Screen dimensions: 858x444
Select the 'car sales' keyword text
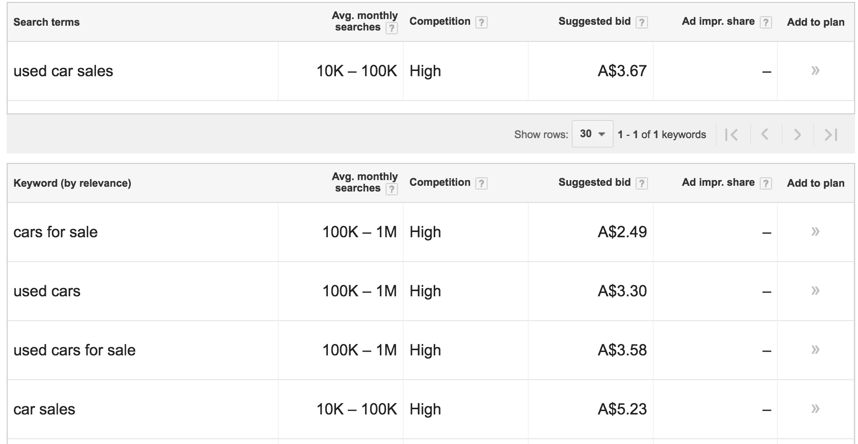(44, 409)
